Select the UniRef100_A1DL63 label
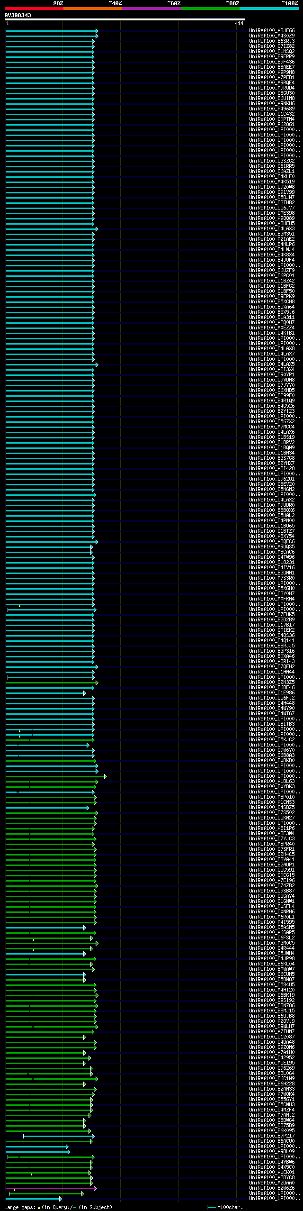 point(272,781)
